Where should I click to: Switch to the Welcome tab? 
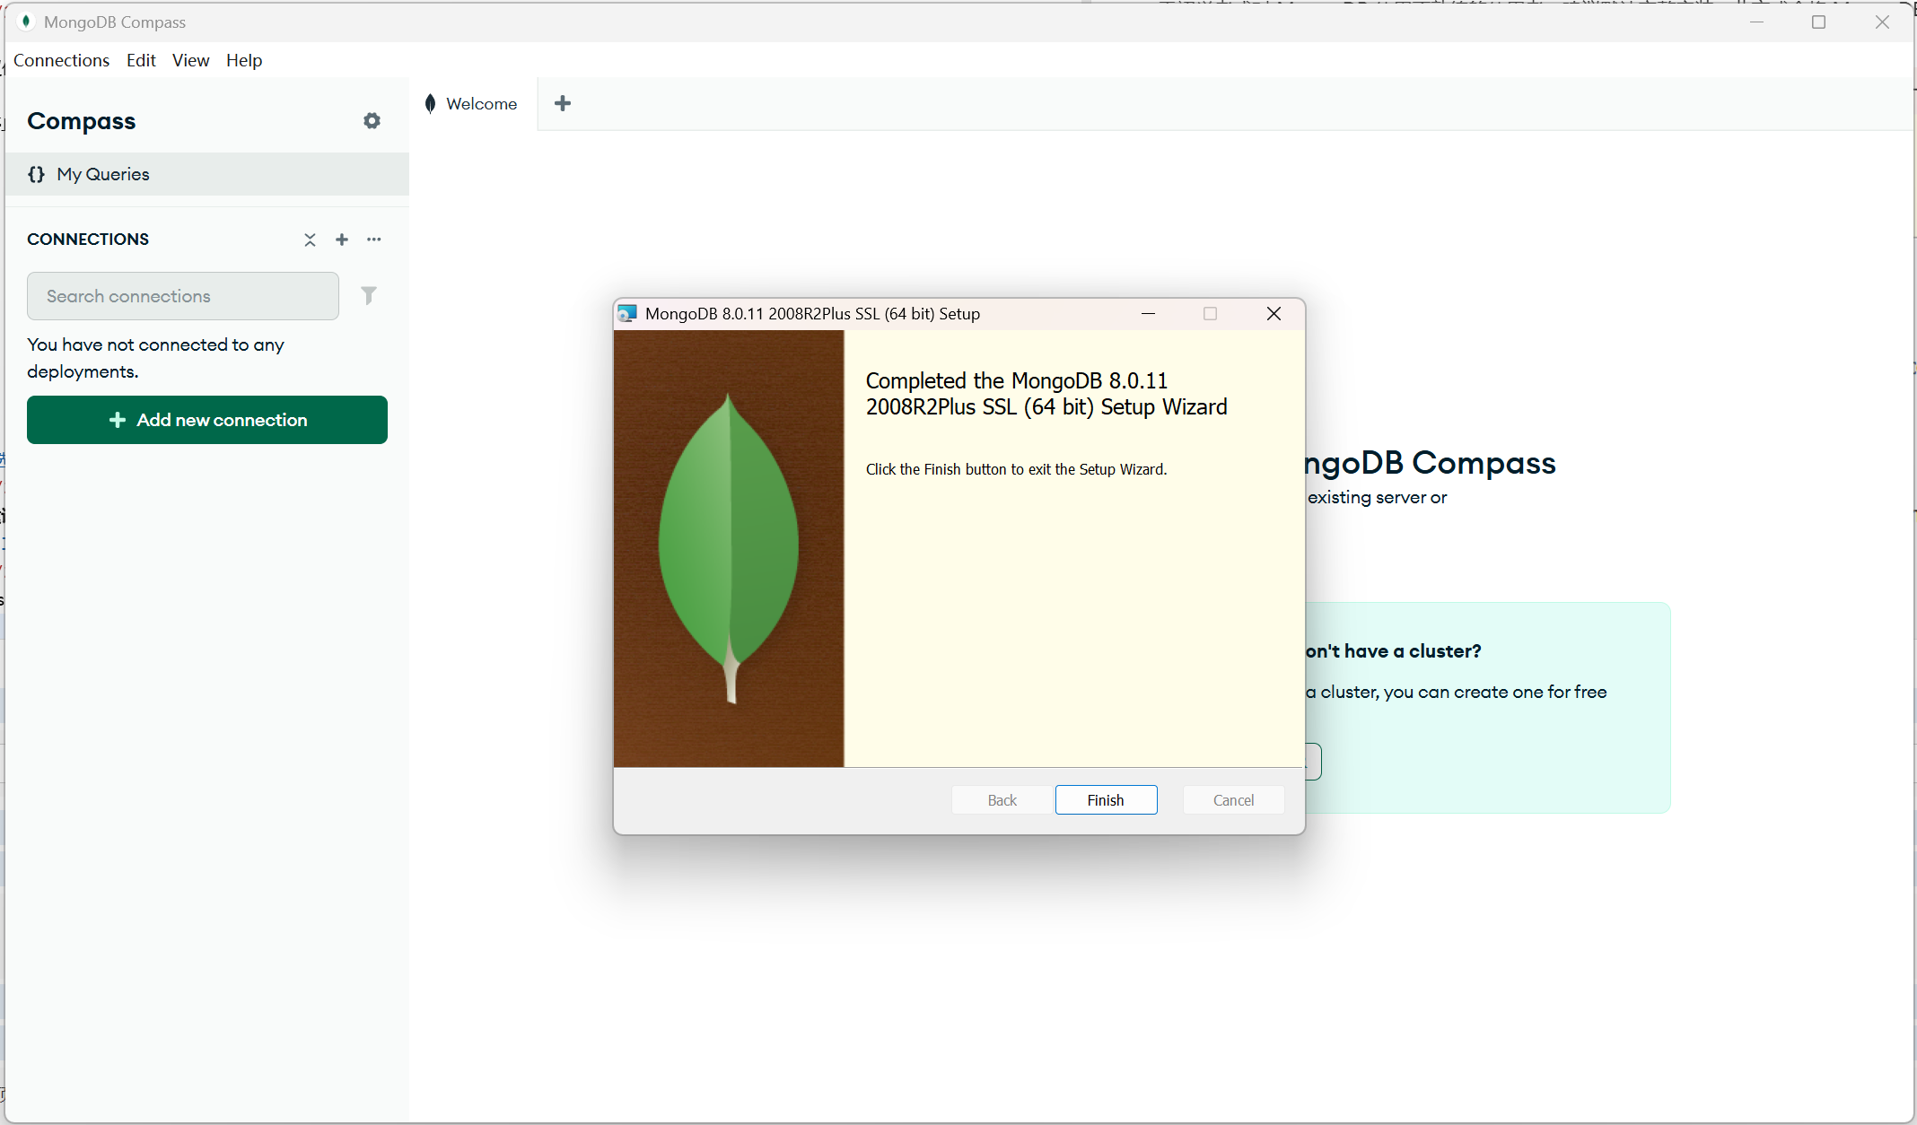point(481,103)
